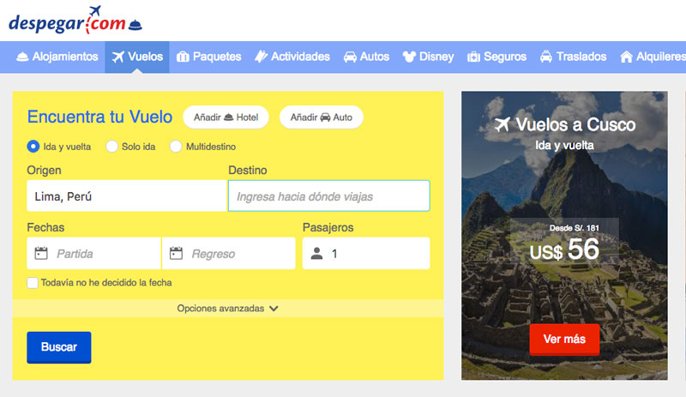Expand Opciones avanzadas
686x397 pixels.
point(228,308)
